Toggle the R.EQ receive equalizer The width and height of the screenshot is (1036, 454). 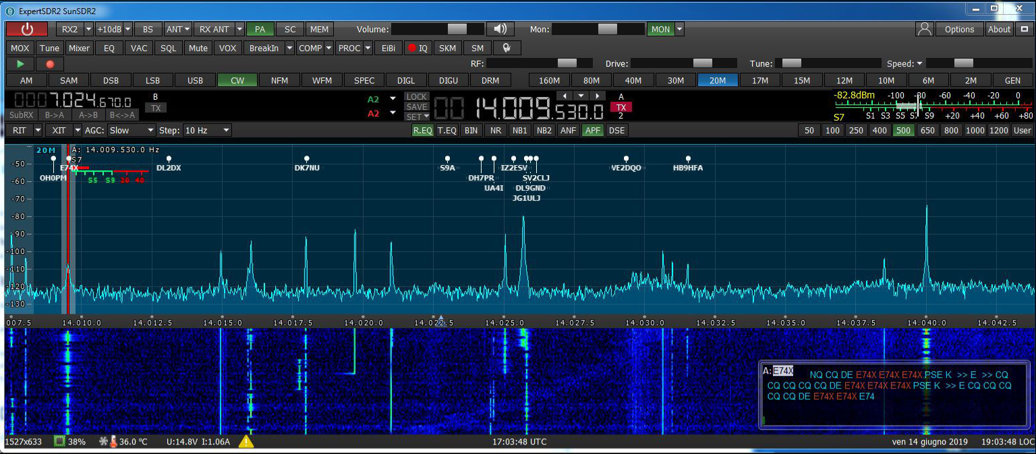point(423,130)
